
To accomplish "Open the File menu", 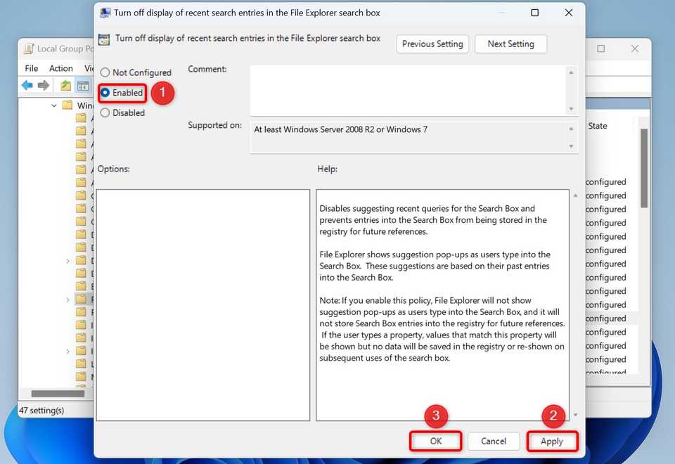I will coord(32,68).
